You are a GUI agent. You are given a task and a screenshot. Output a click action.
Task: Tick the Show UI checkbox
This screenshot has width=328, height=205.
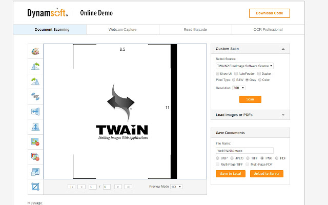pos(217,74)
